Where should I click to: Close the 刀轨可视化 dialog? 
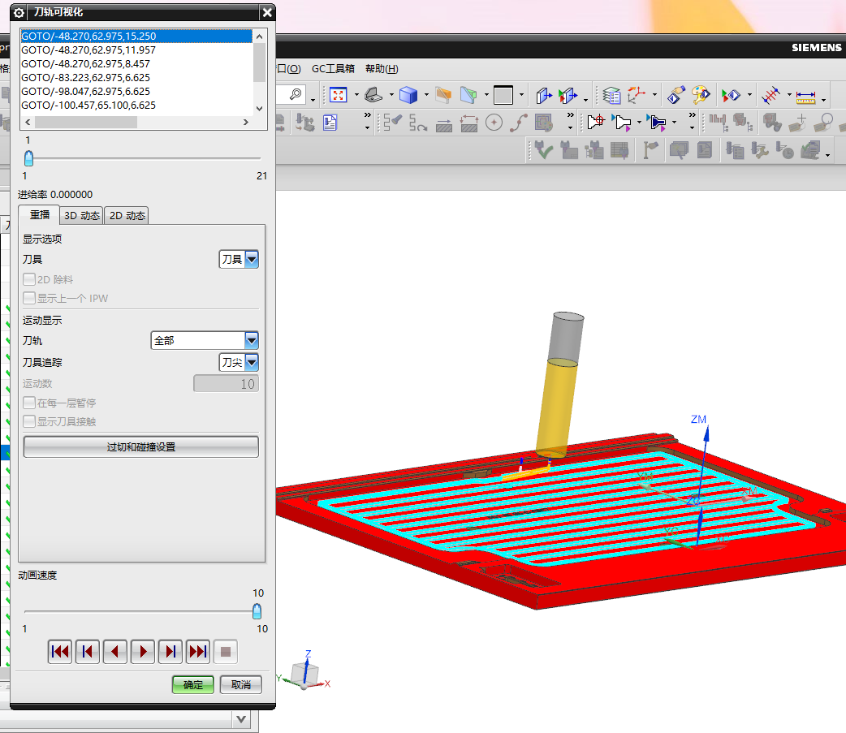[x=267, y=12]
